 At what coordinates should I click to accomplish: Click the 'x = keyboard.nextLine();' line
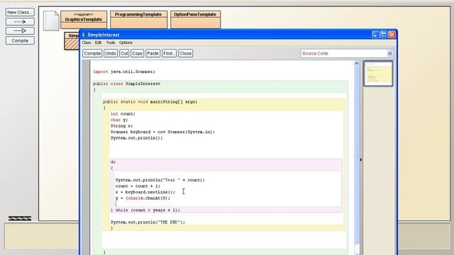tap(145, 192)
